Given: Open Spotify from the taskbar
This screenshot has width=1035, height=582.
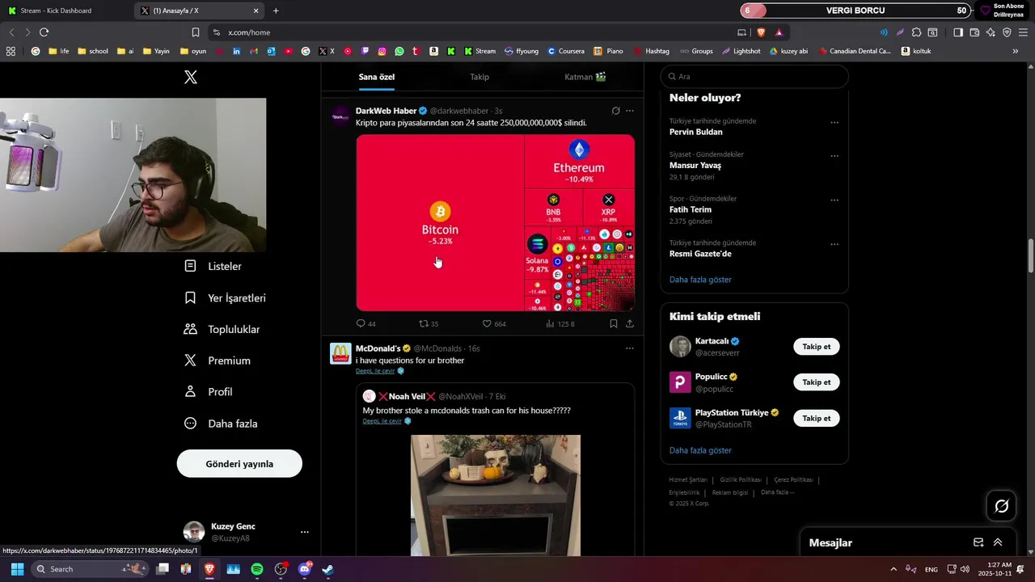Looking at the screenshot, I should (x=256, y=569).
